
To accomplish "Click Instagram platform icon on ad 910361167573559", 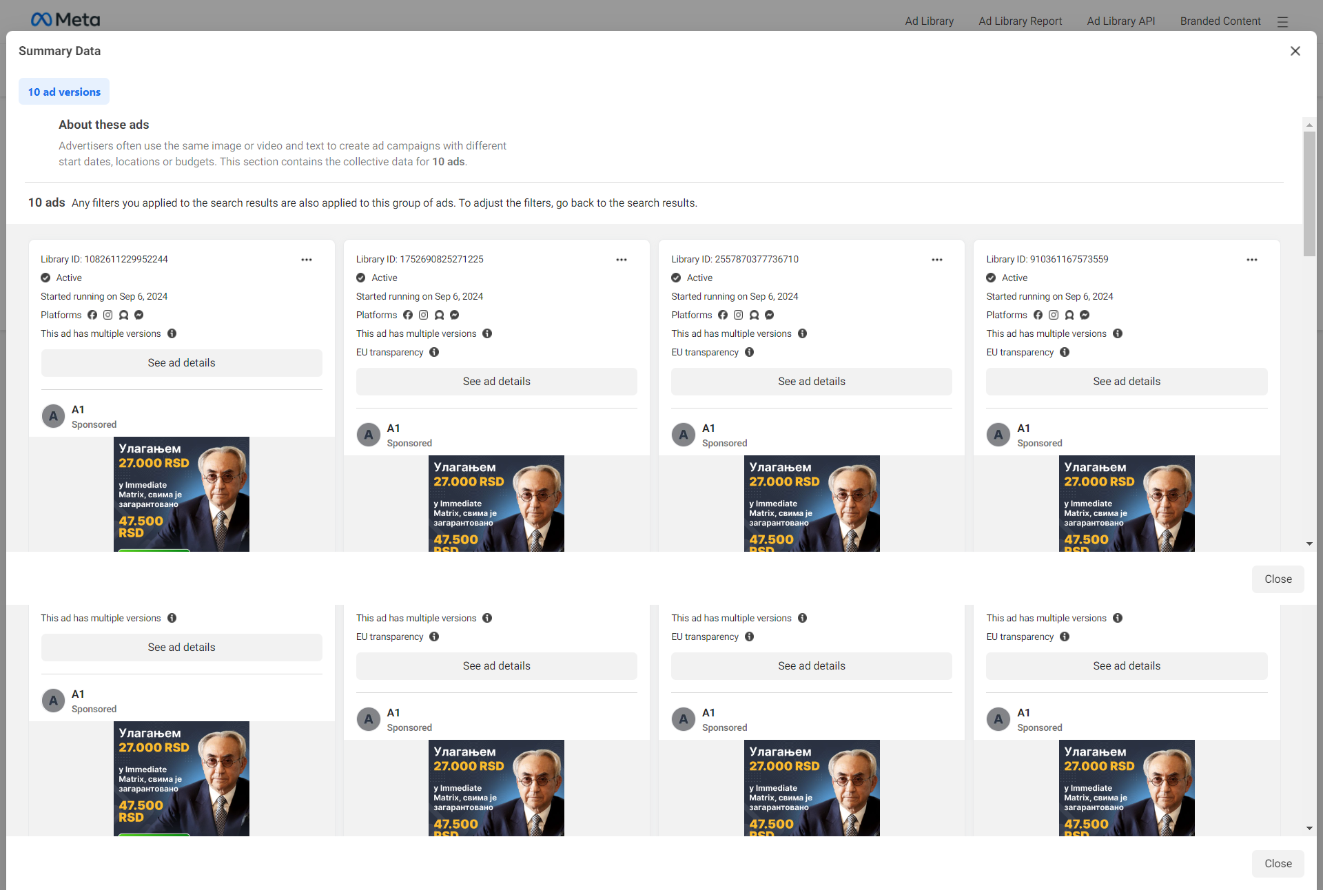I will pos(1054,315).
